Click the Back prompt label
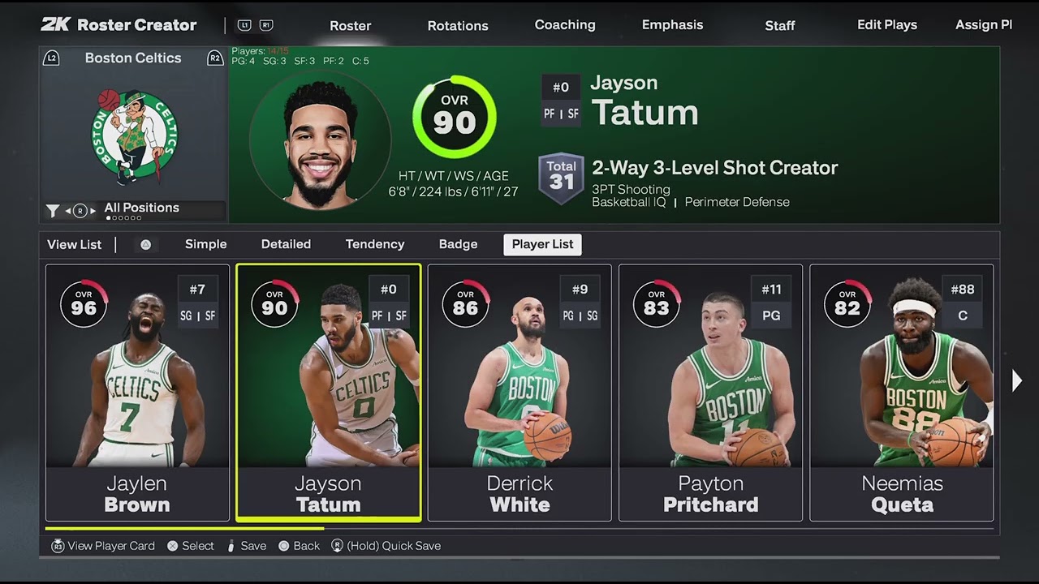Screen dimensions: 1039x584 tap(306, 546)
